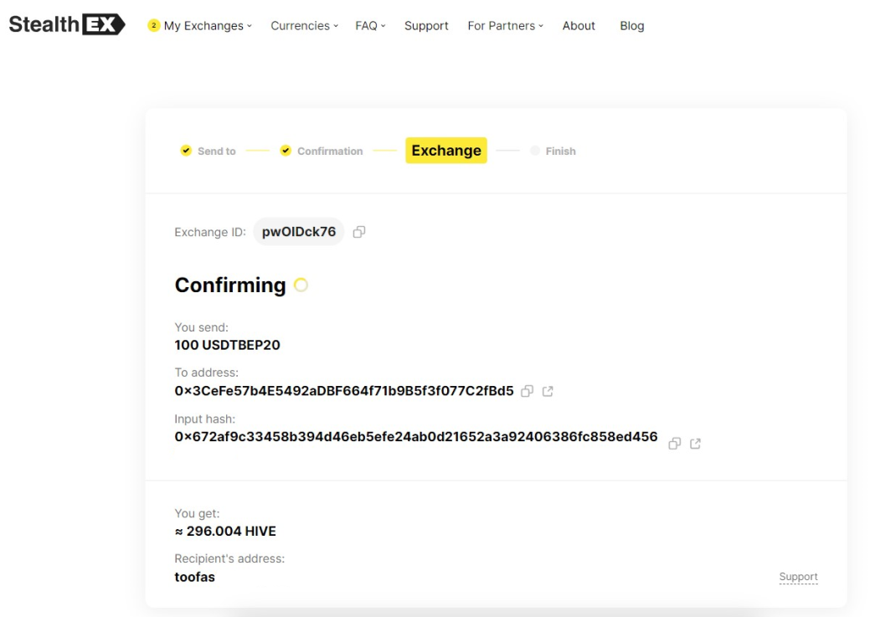875x617 pixels.
Task: Copy the To address value
Action: coord(527,391)
